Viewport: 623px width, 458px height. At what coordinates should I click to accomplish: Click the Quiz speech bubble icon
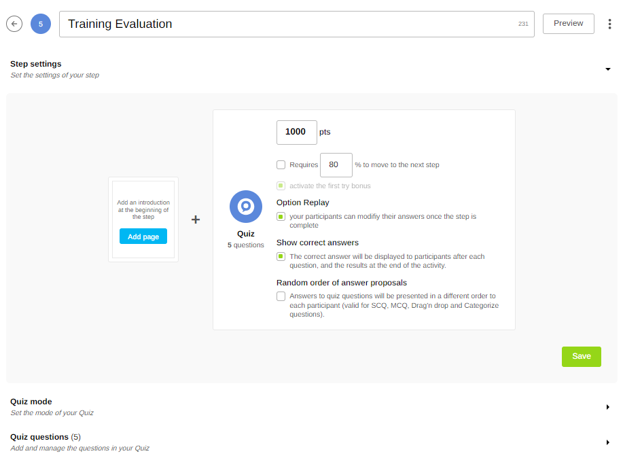coord(246,207)
